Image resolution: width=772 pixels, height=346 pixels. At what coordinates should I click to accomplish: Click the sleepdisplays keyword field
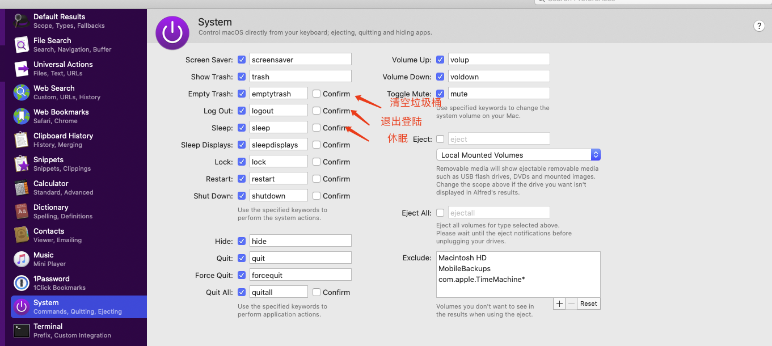tap(279, 145)
